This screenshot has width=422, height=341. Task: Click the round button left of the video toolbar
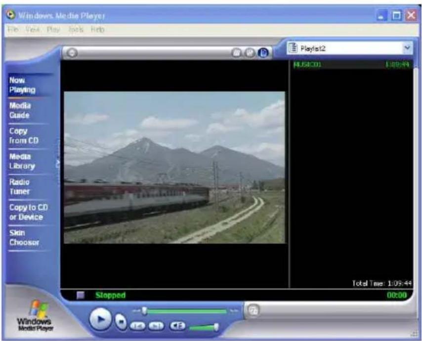[72, 52]
